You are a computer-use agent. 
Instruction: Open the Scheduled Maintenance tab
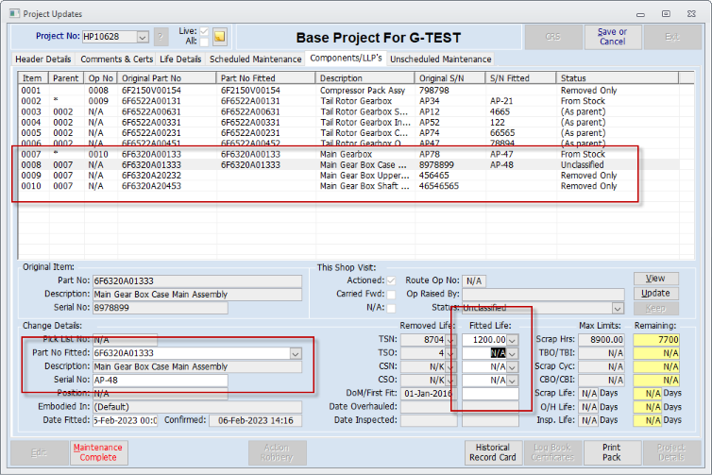(255, 59)
